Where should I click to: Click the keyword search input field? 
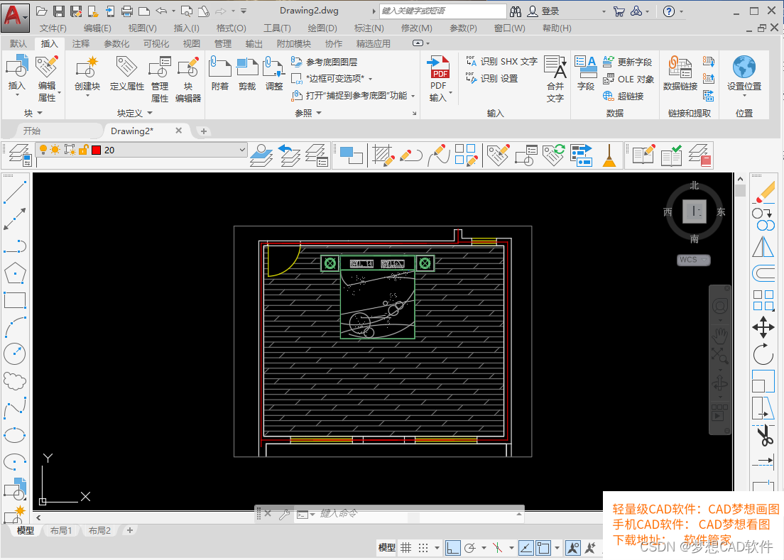[443, 11]
